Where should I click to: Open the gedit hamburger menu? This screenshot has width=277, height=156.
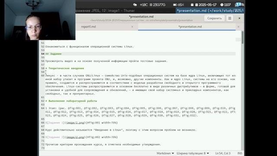pos(230,18)
